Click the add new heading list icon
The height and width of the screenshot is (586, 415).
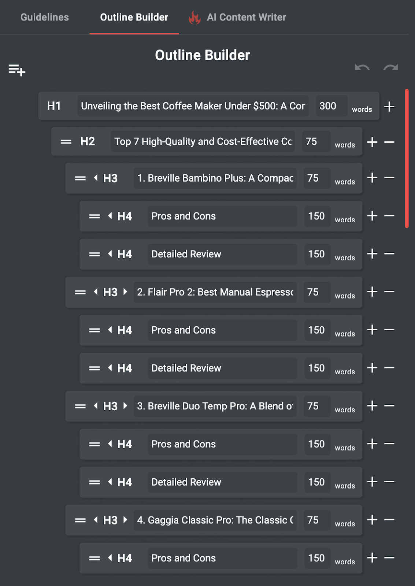(17, 70)
